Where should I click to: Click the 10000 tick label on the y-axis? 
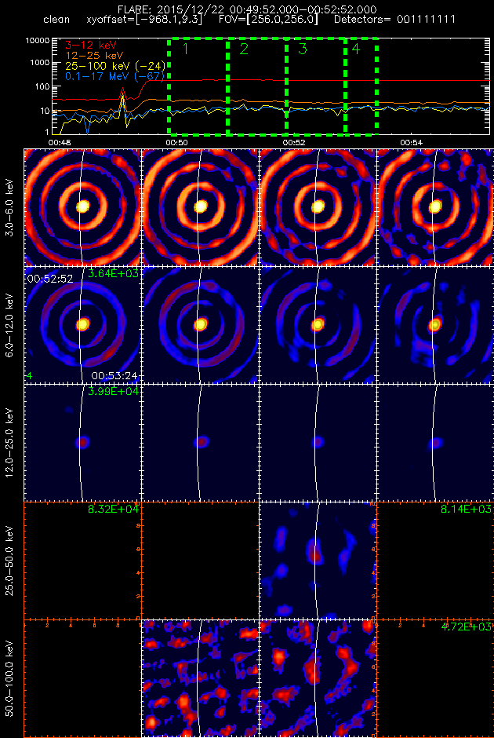click(37, 41)
